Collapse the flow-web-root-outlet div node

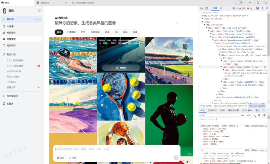(x=207, y=28)
